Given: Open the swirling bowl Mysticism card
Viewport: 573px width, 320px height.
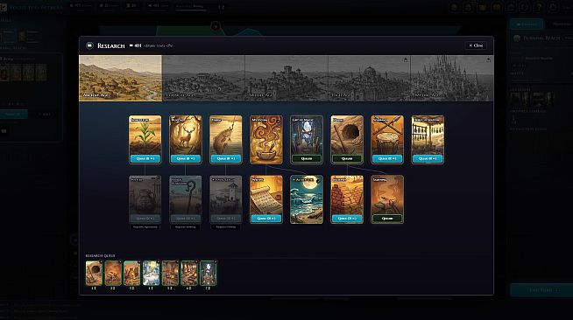Looking at the screenshot, I should tap(266, 140).
